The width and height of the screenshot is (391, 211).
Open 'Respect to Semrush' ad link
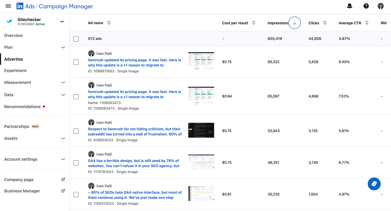pyautogui.click(x=135, y=131)
